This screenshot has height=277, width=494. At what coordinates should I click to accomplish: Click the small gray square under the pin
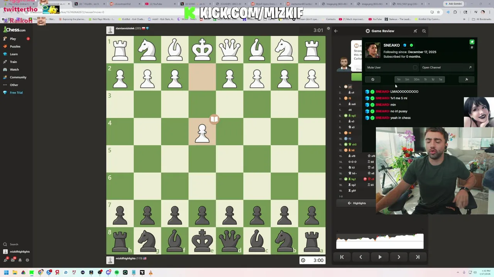(472, 47)
